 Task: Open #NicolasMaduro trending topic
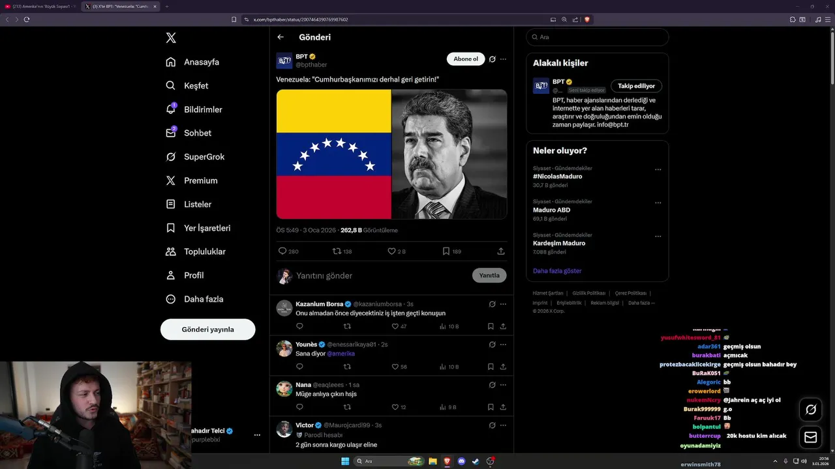pos(558,177)
